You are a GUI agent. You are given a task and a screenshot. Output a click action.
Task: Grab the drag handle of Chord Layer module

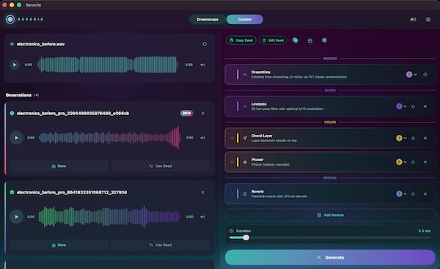click(x=232, y=138)
